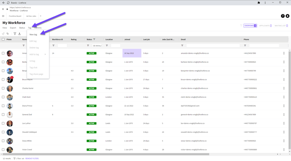Select the checkbox for Clark Kent
The height and width of the screenshot is (161, 291).
3,97
